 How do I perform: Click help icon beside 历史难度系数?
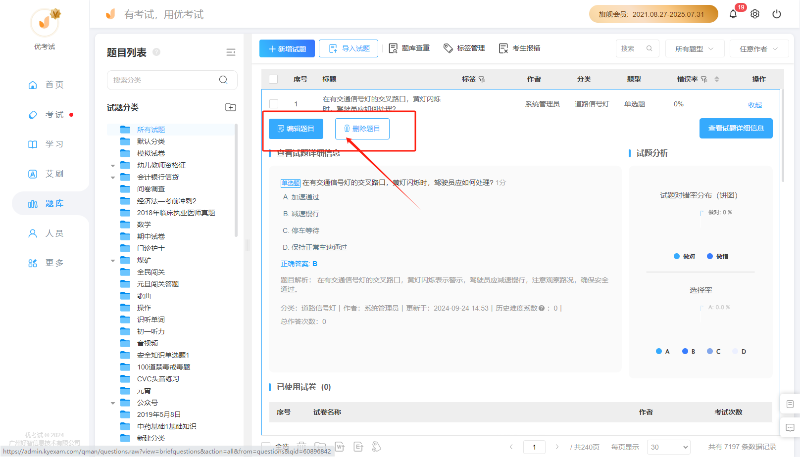[542, 308]
